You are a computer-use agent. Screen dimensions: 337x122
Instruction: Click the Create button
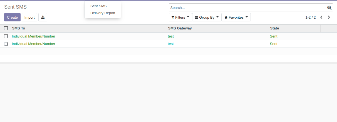tap(12, 17)
